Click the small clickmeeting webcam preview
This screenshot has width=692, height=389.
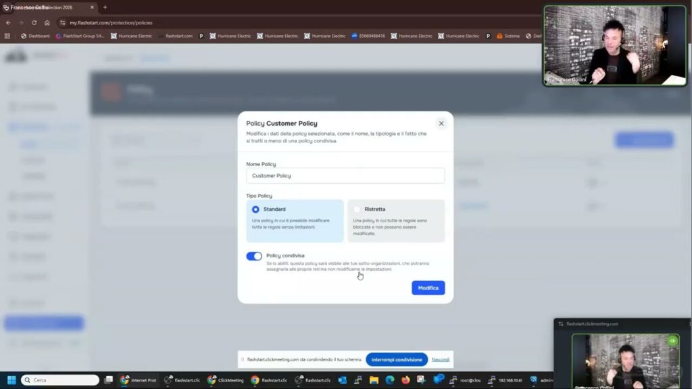coord(625,361)
